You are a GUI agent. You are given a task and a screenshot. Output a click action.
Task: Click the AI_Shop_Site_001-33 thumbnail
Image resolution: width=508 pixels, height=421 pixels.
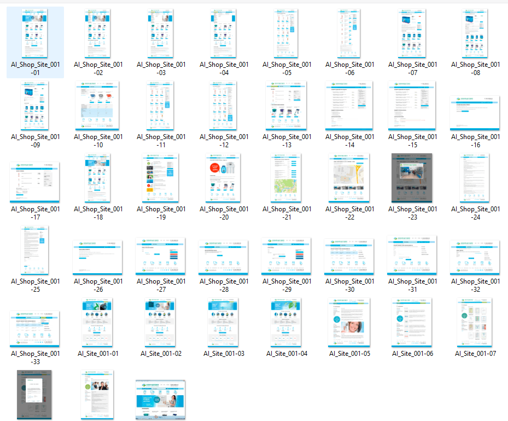[x=34, y=329]
